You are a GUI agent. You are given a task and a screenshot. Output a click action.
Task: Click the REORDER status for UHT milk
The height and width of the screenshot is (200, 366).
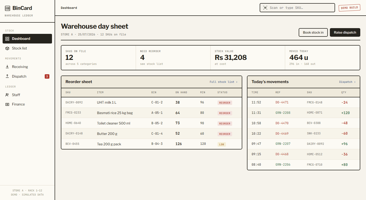click(x=225, y=103)
